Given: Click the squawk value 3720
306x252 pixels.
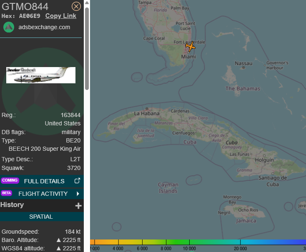Looking at the screenshot, I should point(74,168).
